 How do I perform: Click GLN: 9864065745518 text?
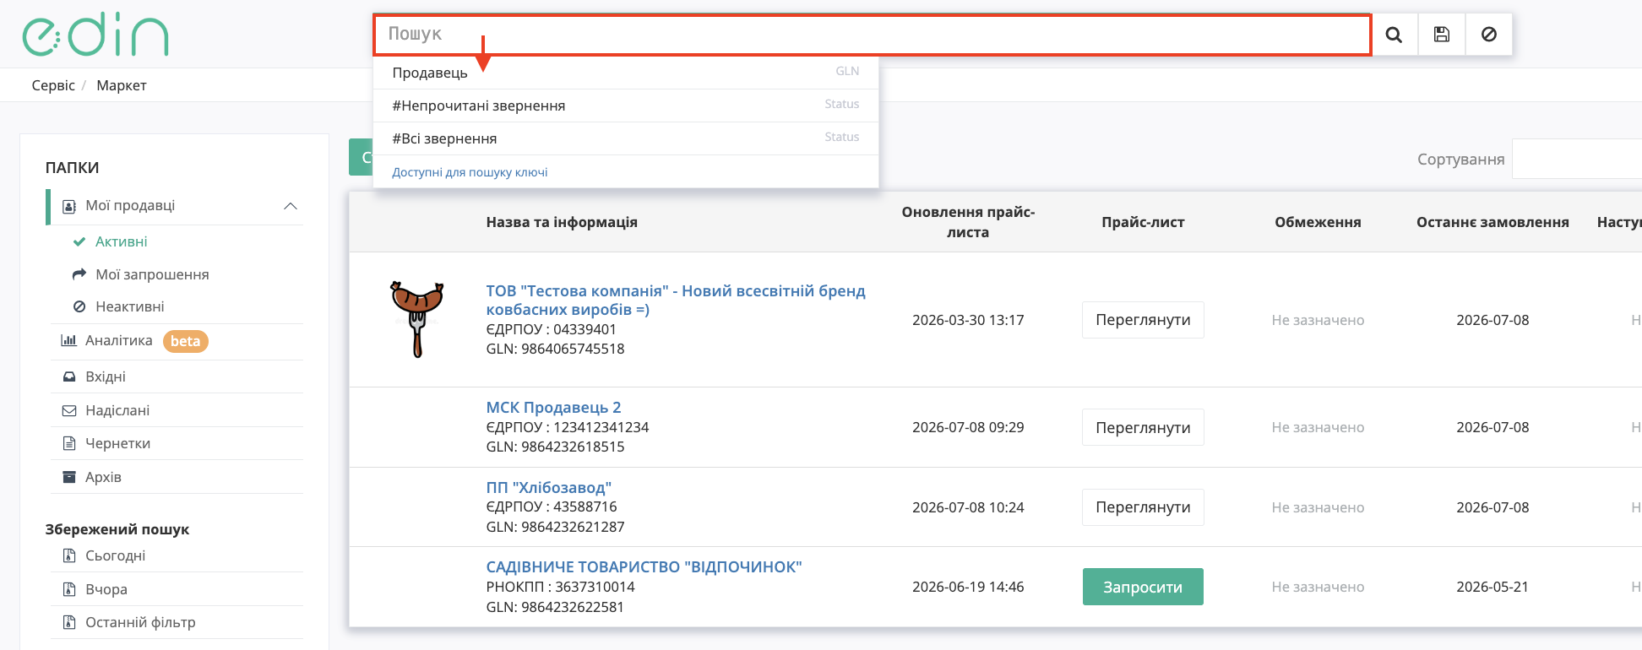[x=555, y=349]
